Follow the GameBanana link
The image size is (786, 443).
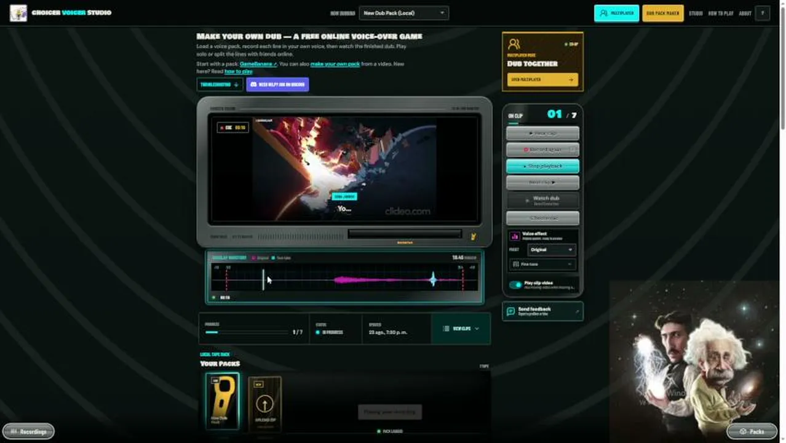(x=258, y=64)
